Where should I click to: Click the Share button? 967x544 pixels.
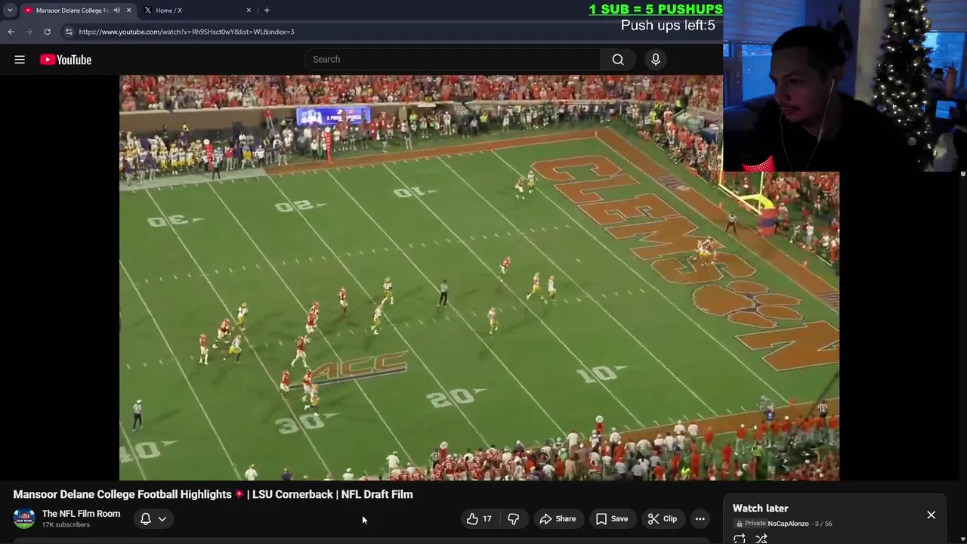(558, 519)
